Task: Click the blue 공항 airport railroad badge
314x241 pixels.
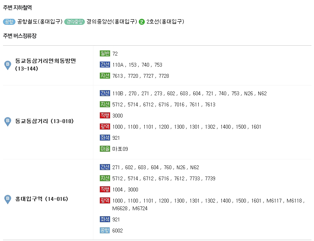Action: [x=9, y=22]
